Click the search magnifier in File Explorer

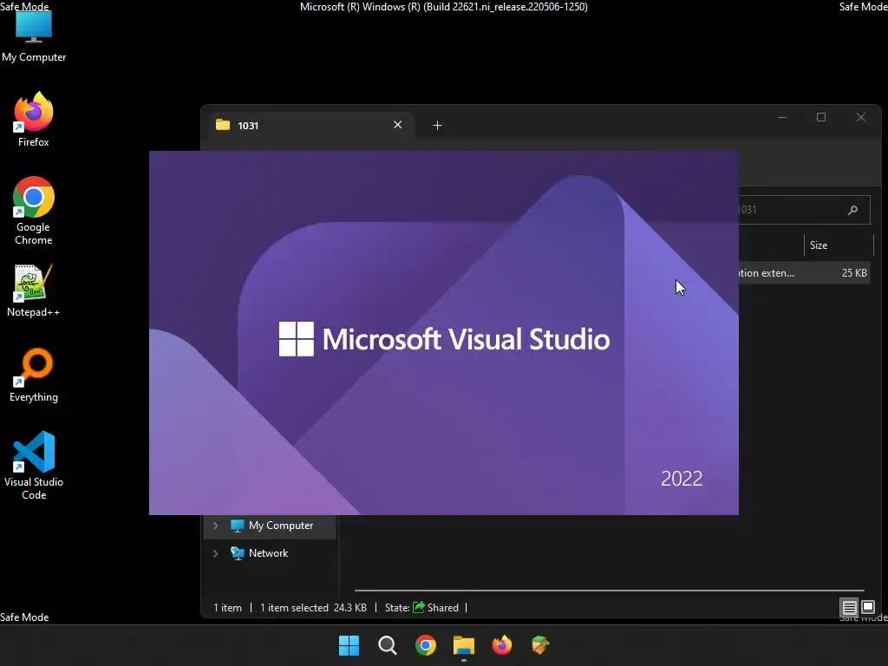[853, 210]
